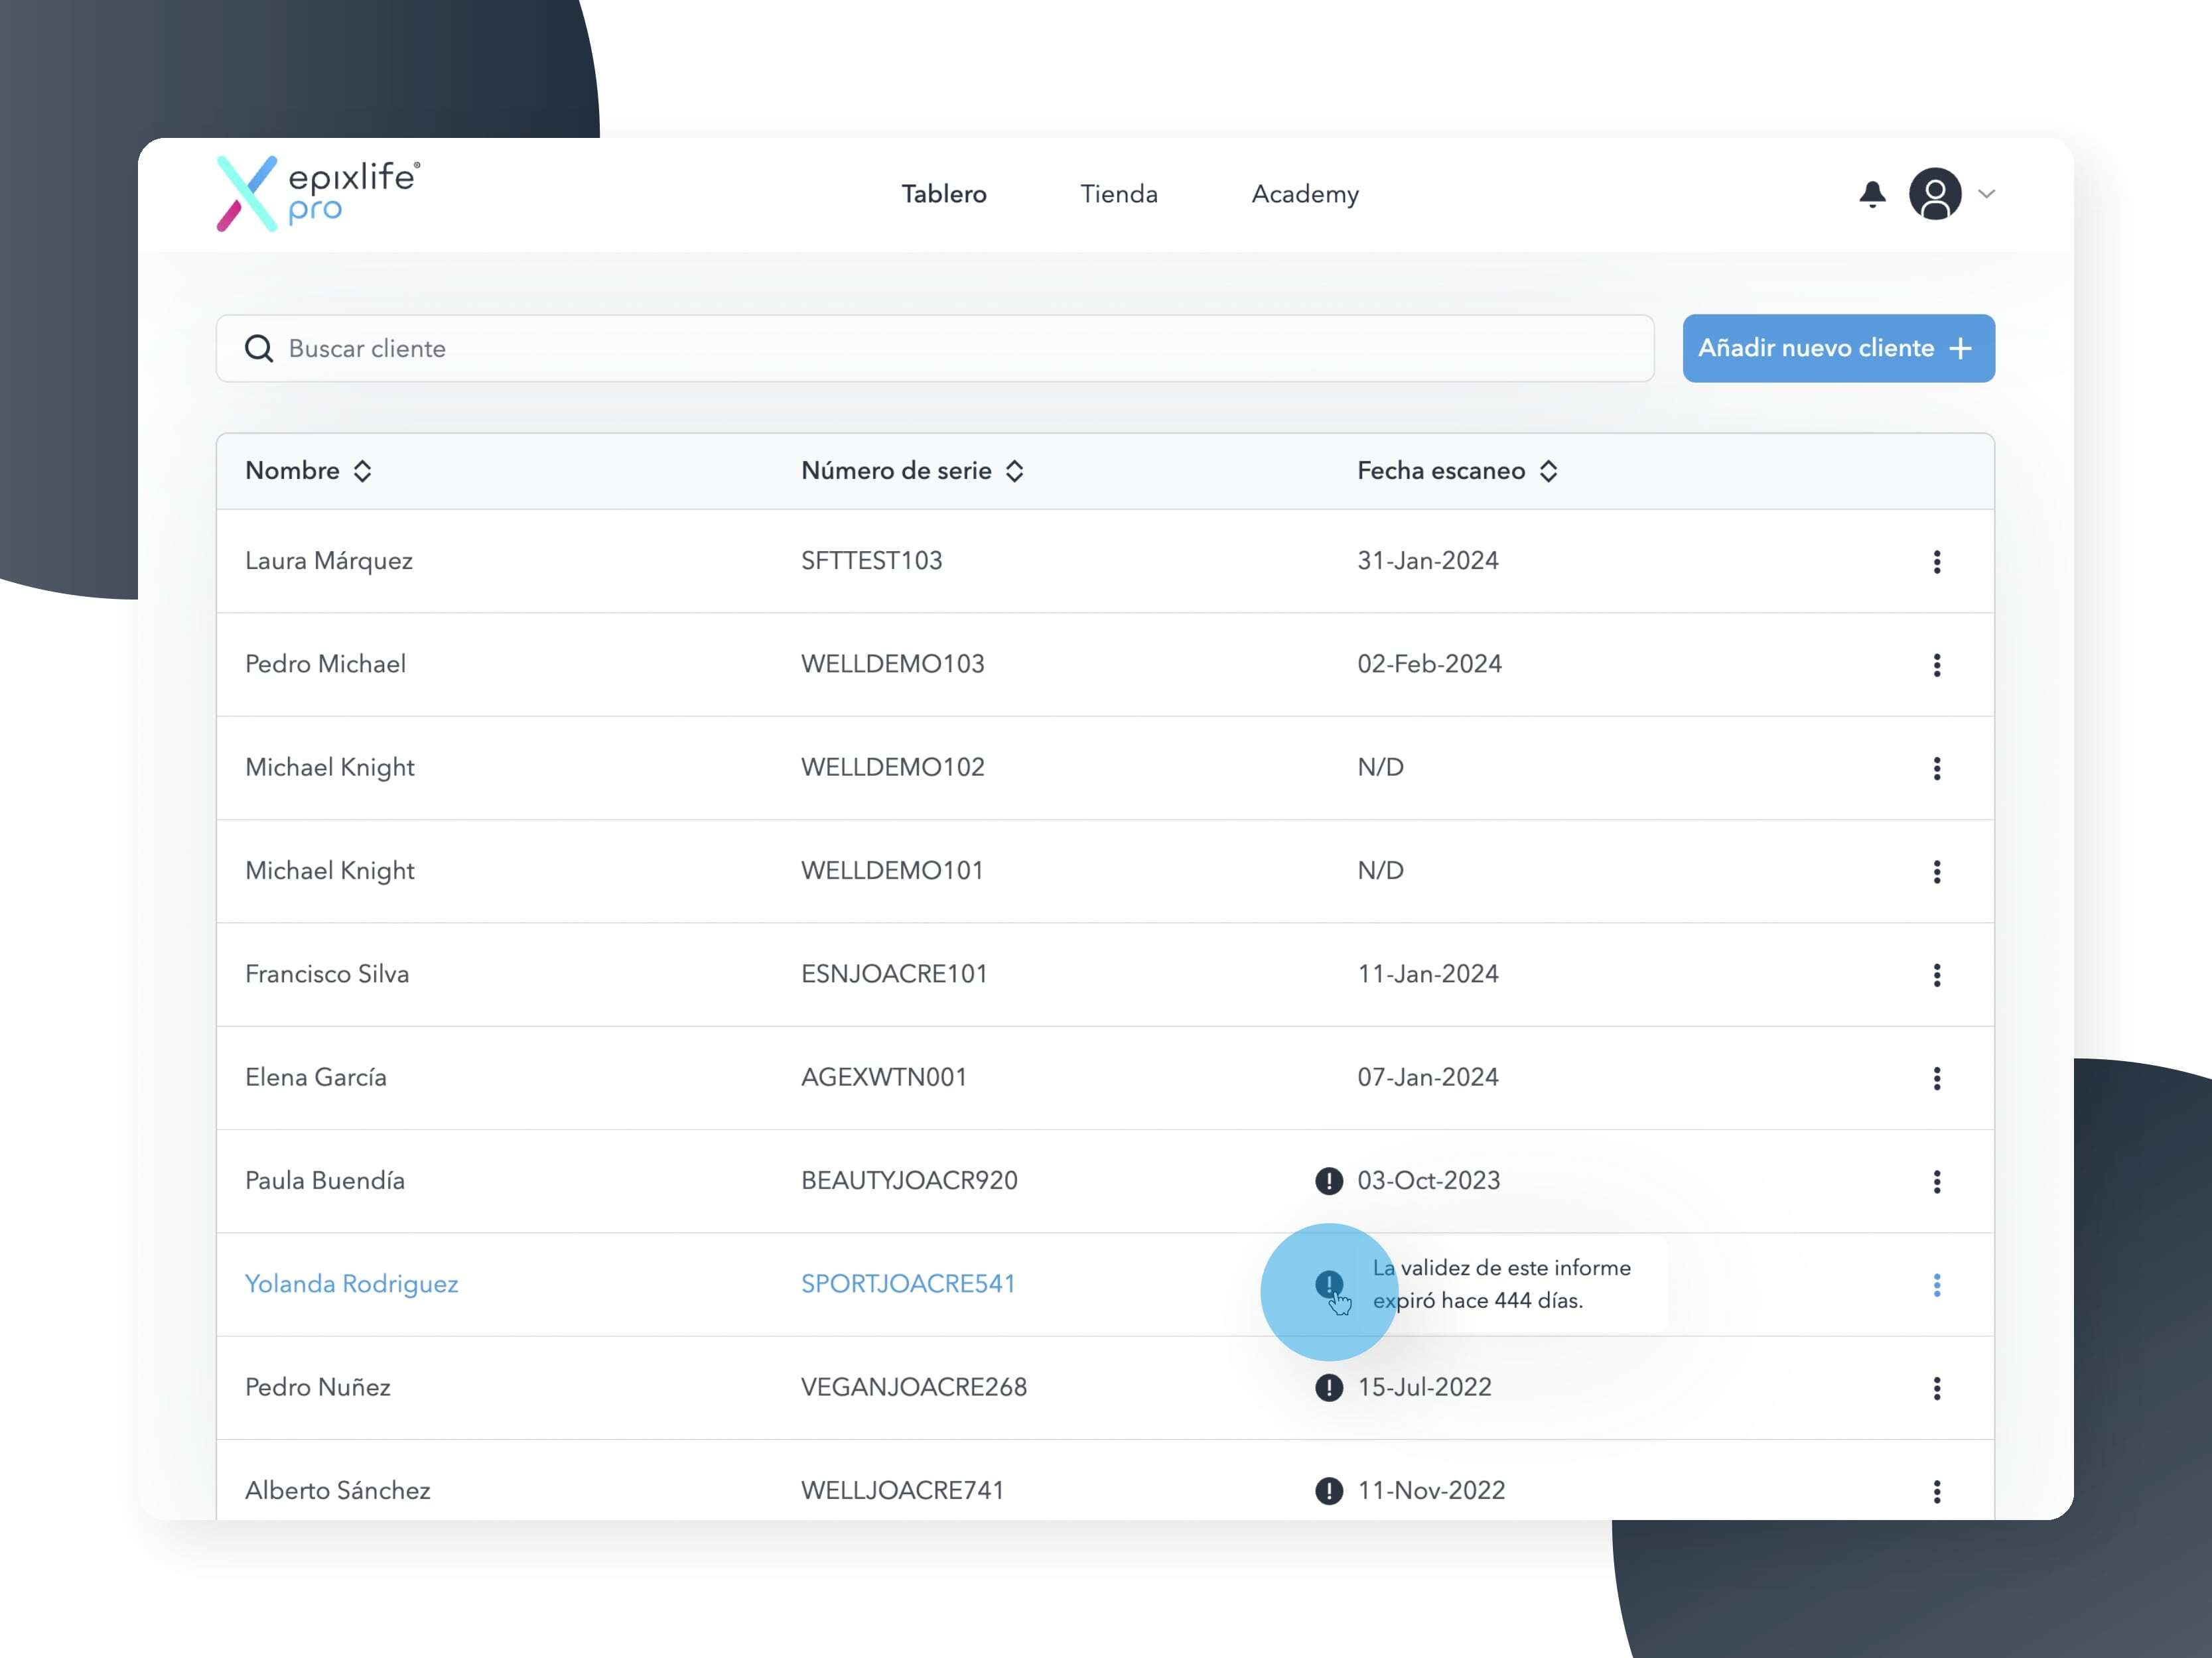This screenshot has height=1658, width=2212.
Task: Select the Elena García name
Action: click(316, 1077)
